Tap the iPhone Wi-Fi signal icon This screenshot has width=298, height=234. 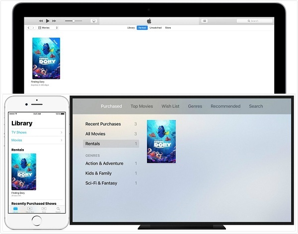[16, 114]
